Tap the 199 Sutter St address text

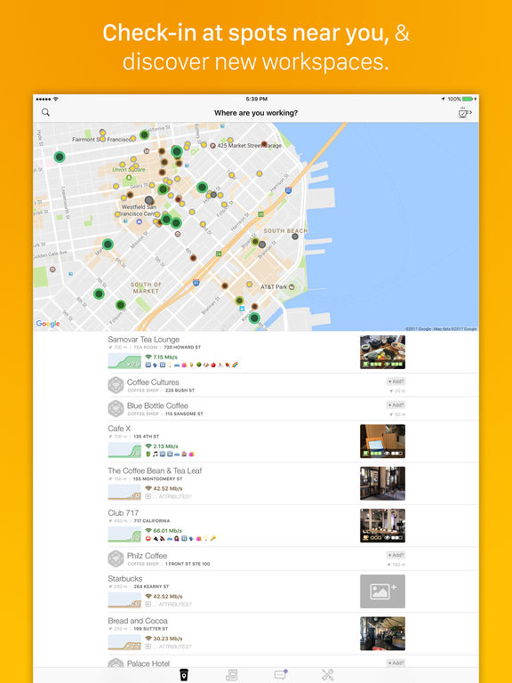click(x=150, y=629)
